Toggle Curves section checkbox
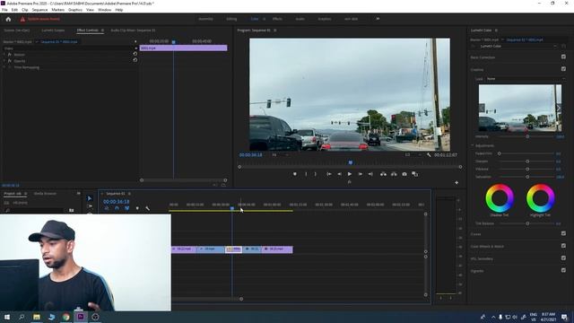Viewport: 574px width, 323px height. coord(563,233)
